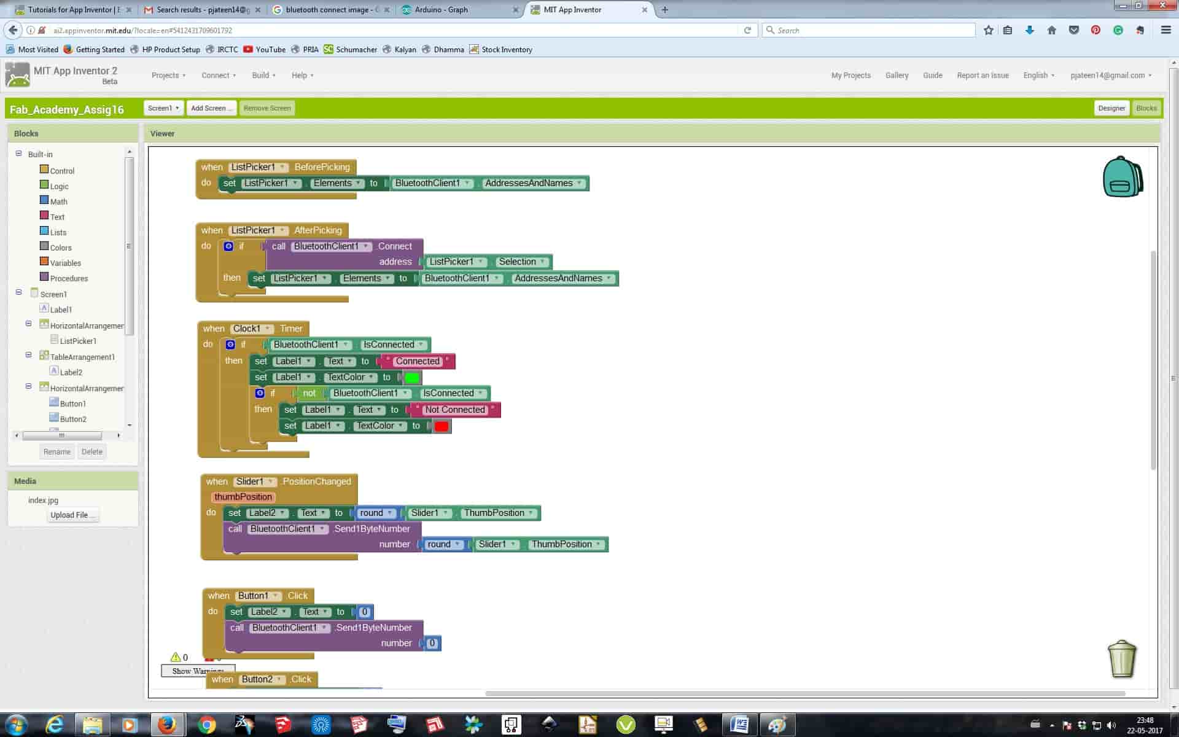Click the warning triangle counter icon
Image resolution: width=1179 pixels, height=737 pixels.
[x=176, y=657]
